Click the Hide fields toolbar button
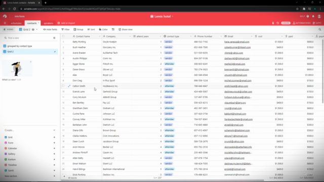324x182 pixels. (50, 29)
